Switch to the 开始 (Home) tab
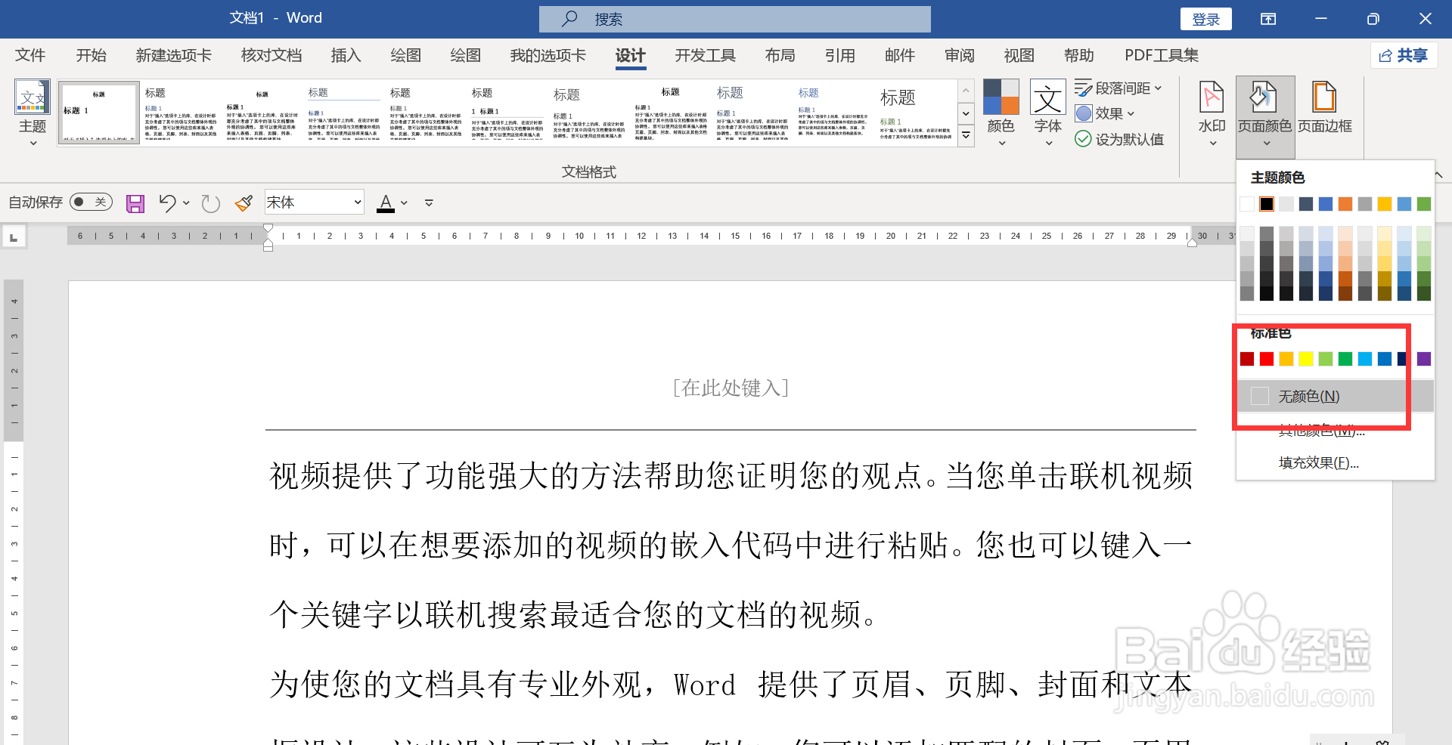Image resolution: width=1452 pixels, height=745 pixels. click(x=91, y=55)
